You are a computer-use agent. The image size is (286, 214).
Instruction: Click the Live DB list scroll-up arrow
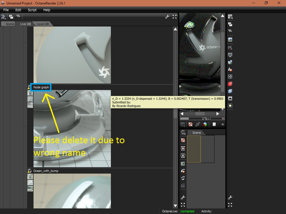[x=175, y=29]
